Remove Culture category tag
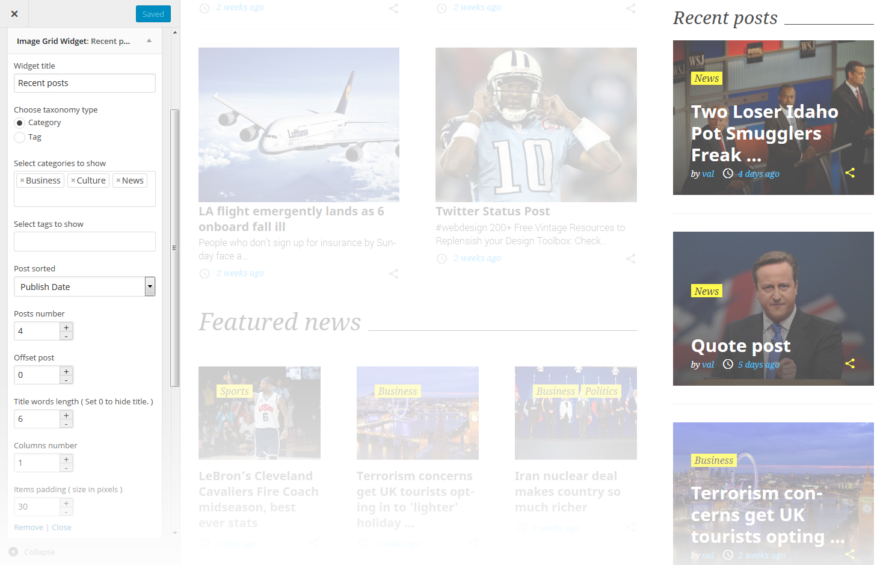Screen dimensions: 892x565 coord(73,181)
